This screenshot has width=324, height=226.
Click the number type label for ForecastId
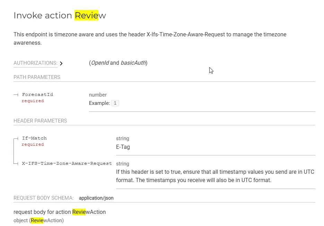pos(98,95)
